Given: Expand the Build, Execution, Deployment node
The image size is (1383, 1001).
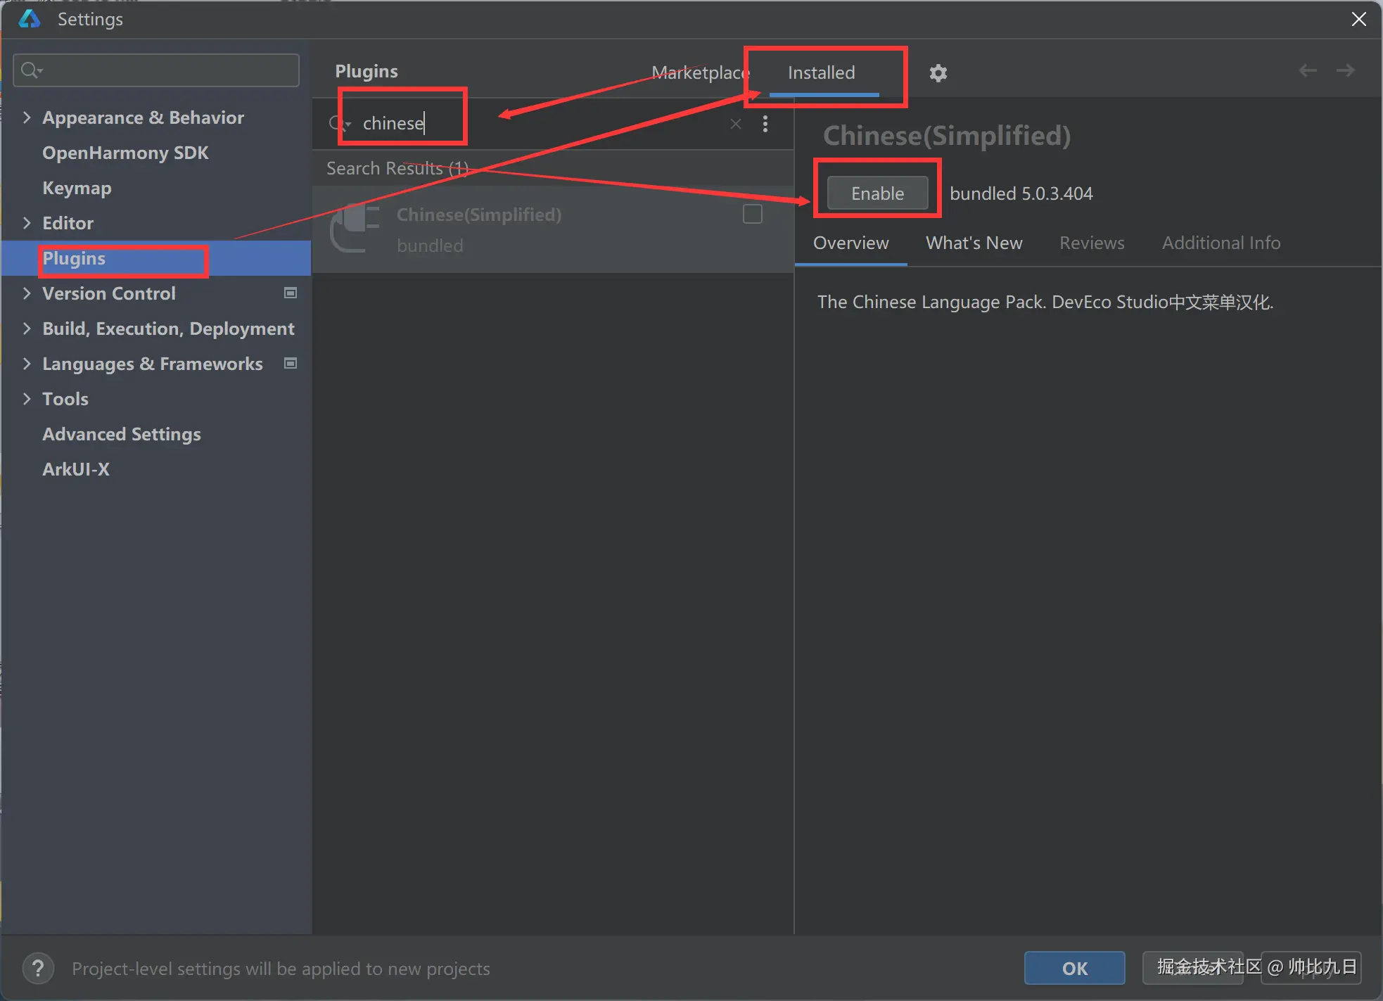Looking at the screenshot, I should coord(27,329).
